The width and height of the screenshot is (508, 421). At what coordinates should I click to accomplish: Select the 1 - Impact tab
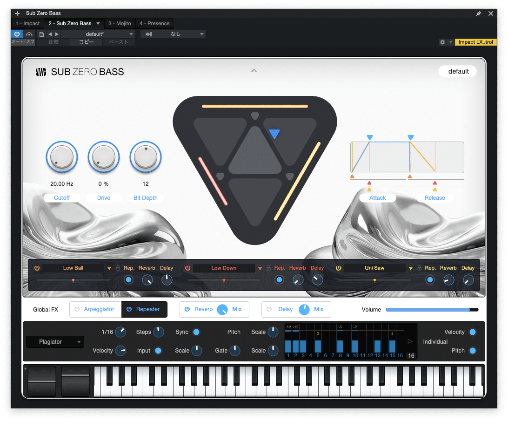27,23
